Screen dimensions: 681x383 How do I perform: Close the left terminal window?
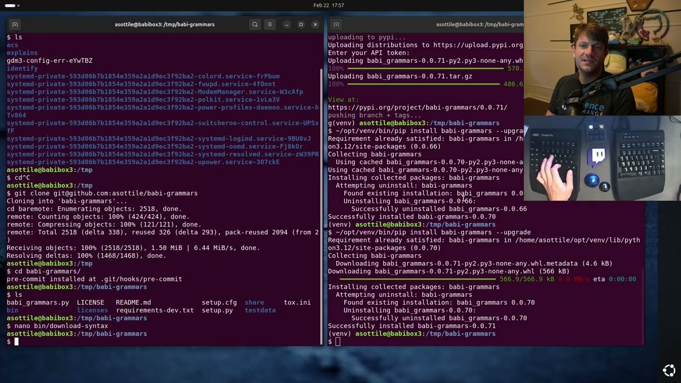tap(315, 24)
